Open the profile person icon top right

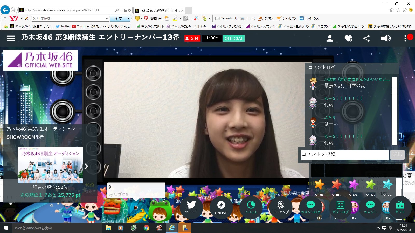330,38
